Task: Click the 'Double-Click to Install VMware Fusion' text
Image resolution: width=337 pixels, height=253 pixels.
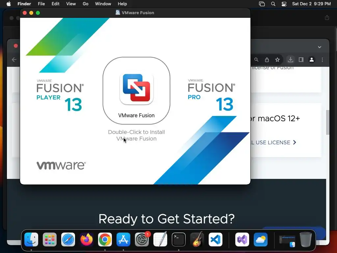Action: coord(136,135)
